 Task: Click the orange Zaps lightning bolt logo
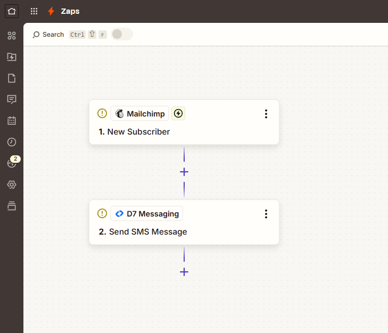(51, 11)
